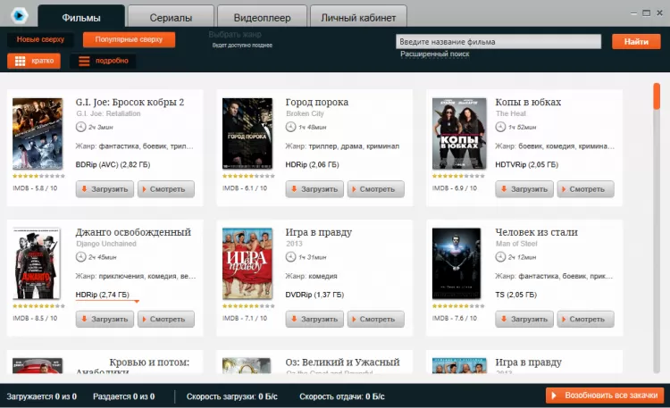
Task: Click the Оз: Великий и Ужасный title
Action: coord(342,362)
